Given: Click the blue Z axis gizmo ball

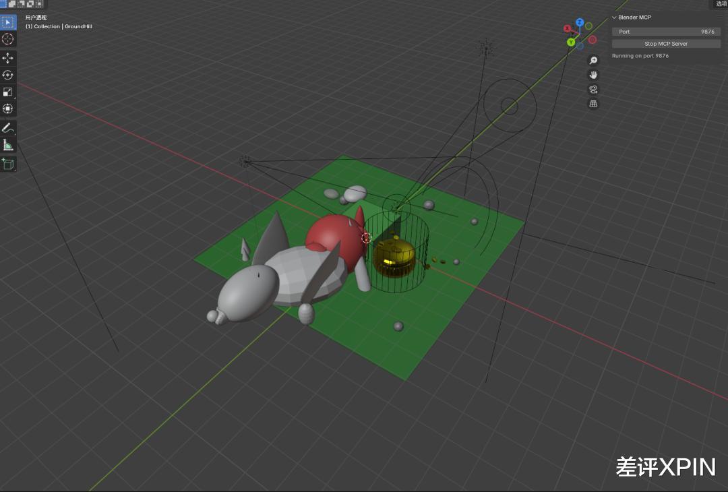Looking at the screenshot, I should pos(580,22).
